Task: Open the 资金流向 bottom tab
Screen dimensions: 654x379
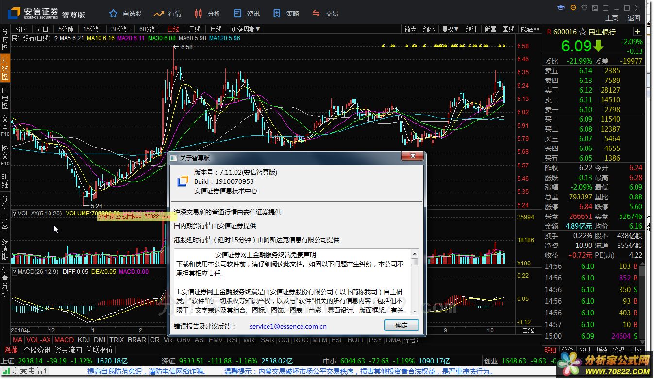Action: click(x=68, y=350)
